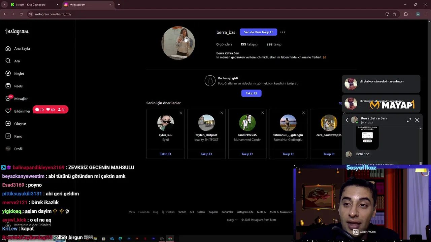This screenshot has height=242, width=431.
Task: Open browser extensions puzzle icon
Action: pos(406,14)
